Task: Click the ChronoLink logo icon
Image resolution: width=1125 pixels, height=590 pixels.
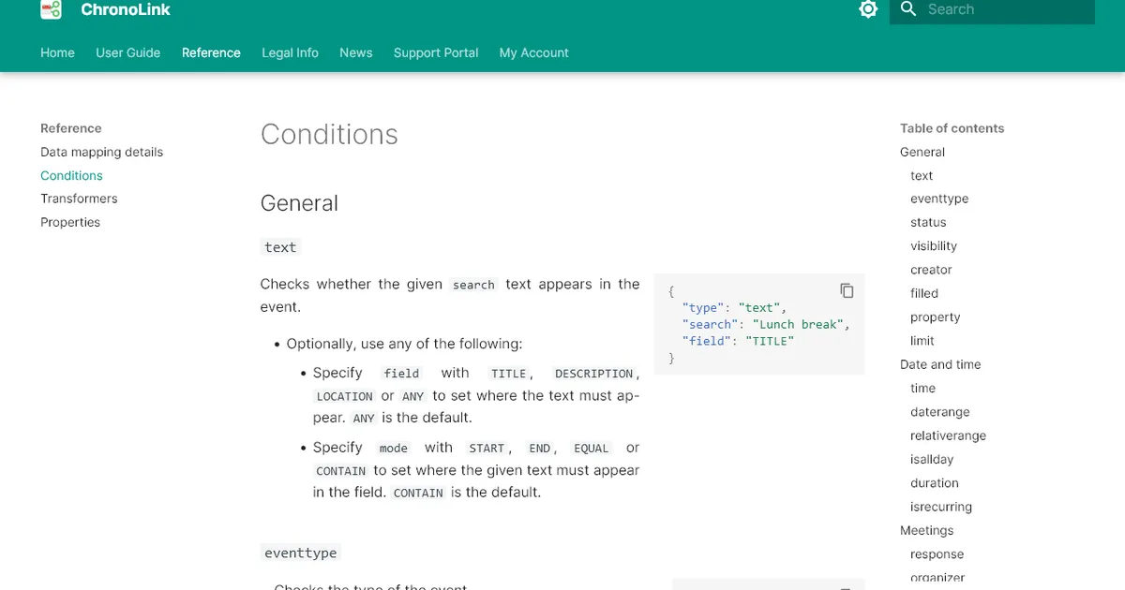Action: coord(51,10)
